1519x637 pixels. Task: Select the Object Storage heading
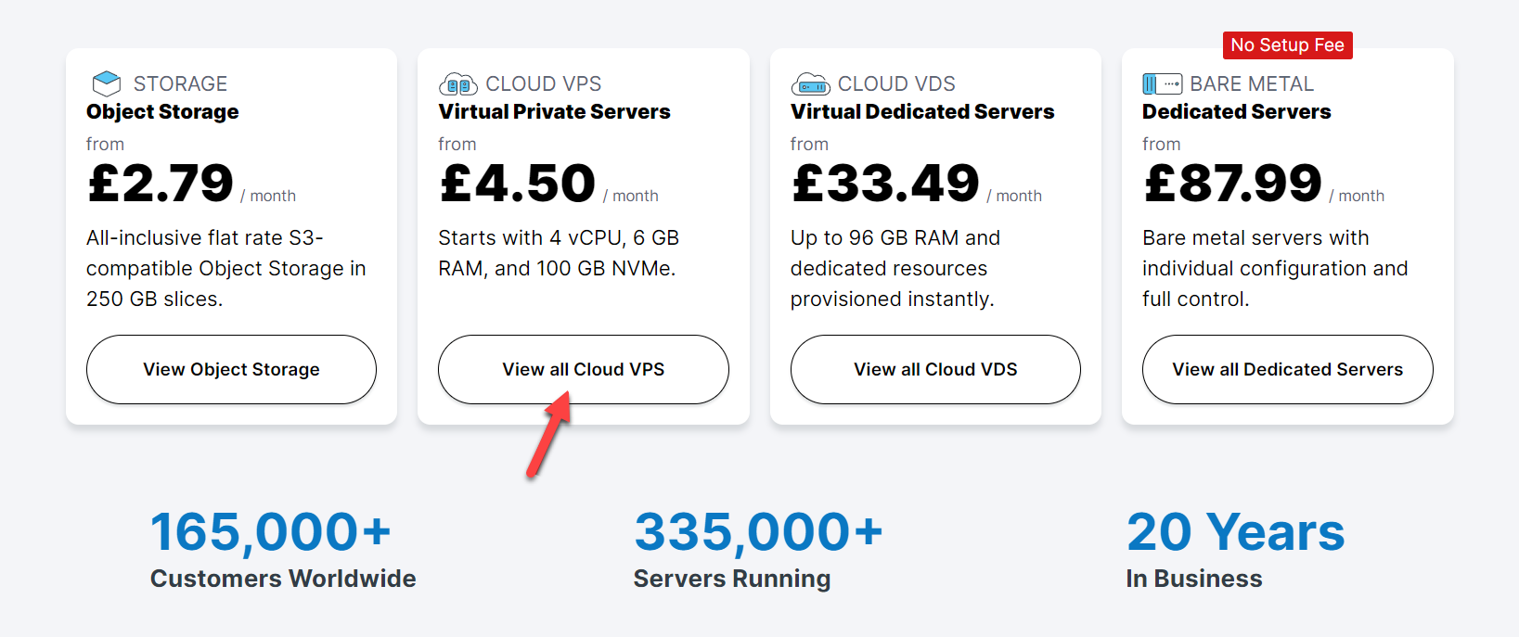click(x=162, y=112)
